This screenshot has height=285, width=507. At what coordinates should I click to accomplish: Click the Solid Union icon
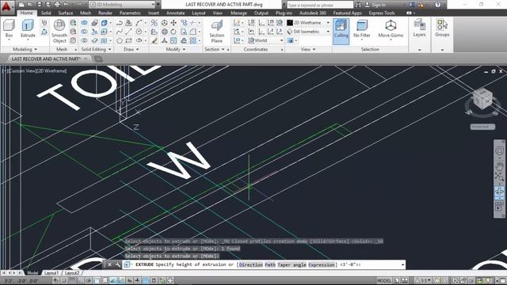[85, 23]
